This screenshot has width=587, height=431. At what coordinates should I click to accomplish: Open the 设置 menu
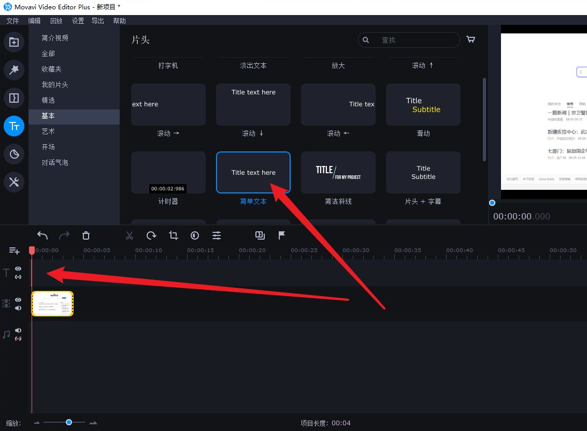[x=78, y=21]
